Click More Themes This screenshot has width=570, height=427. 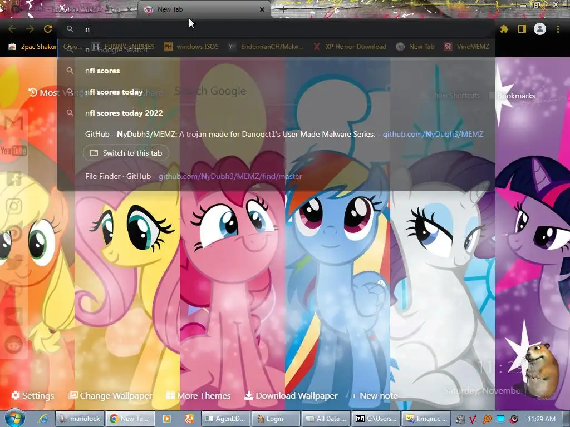[198, 395]
